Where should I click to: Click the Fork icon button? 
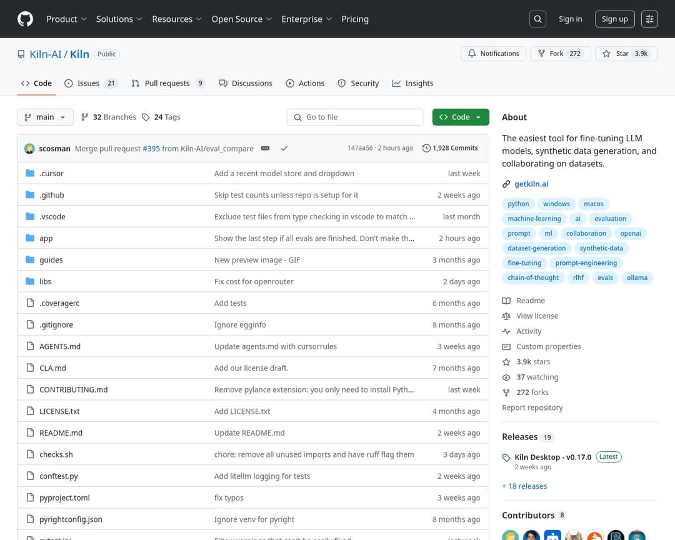(x=541, y=53)
